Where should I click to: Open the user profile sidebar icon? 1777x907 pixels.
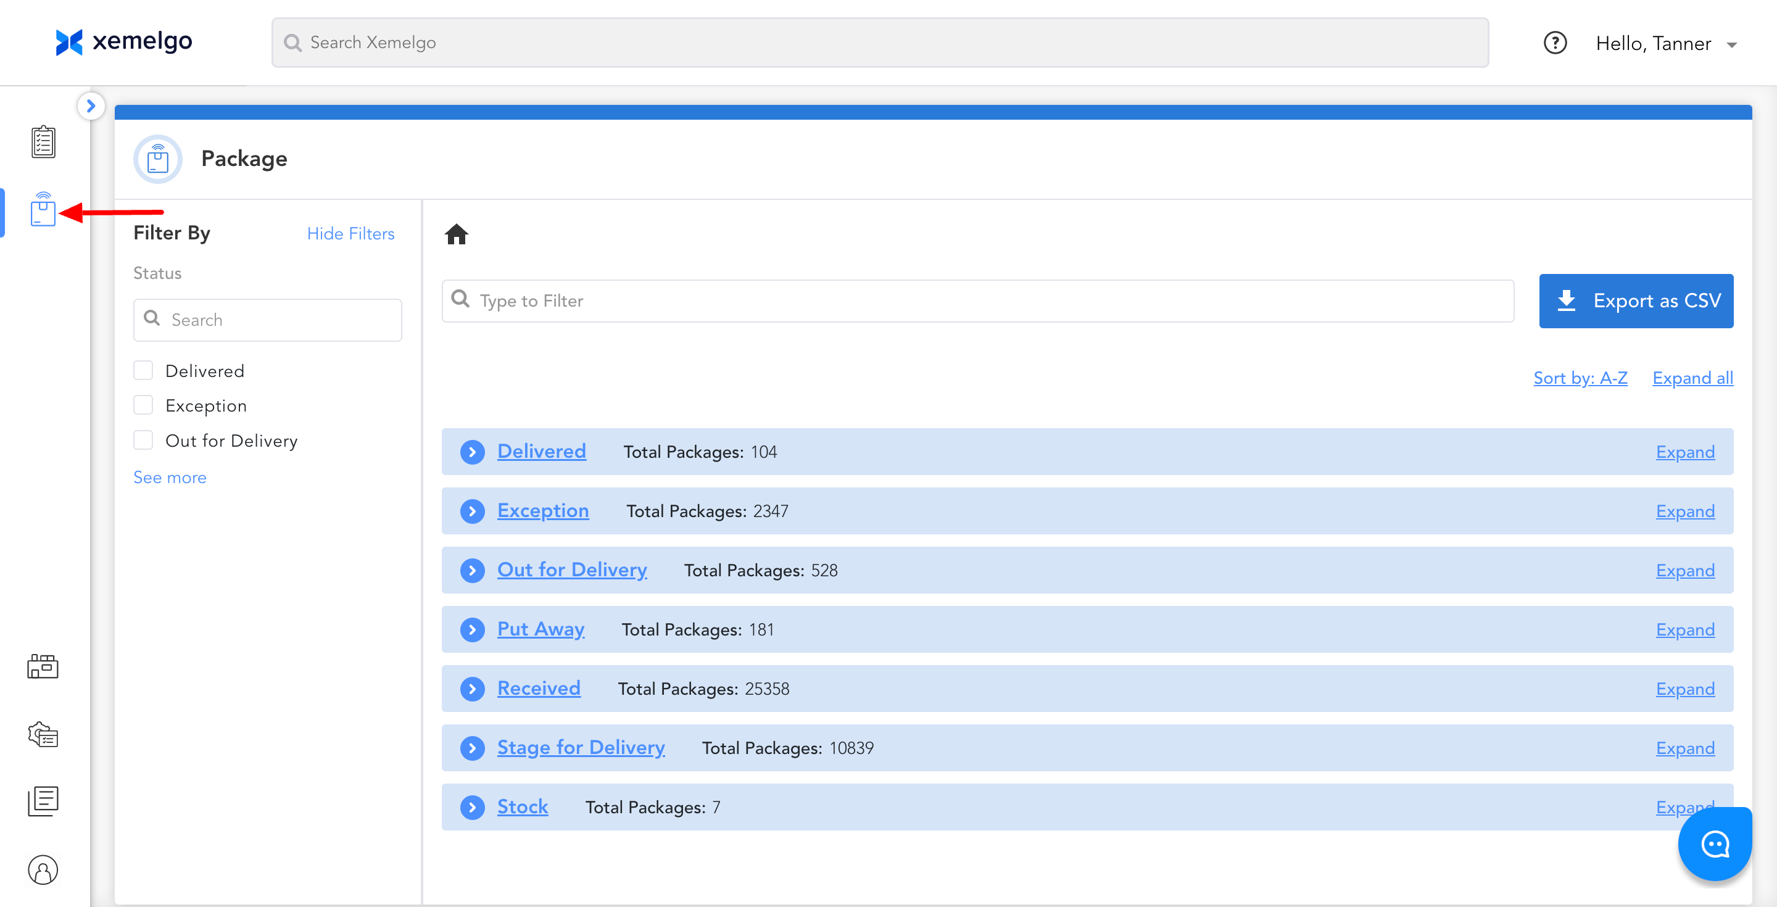point(43,869)
